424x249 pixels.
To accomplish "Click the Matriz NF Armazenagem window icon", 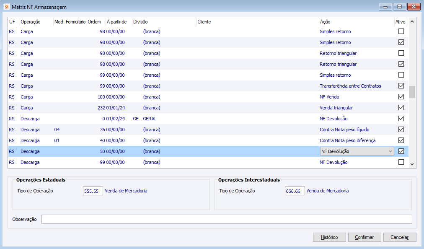I will 7,7.
